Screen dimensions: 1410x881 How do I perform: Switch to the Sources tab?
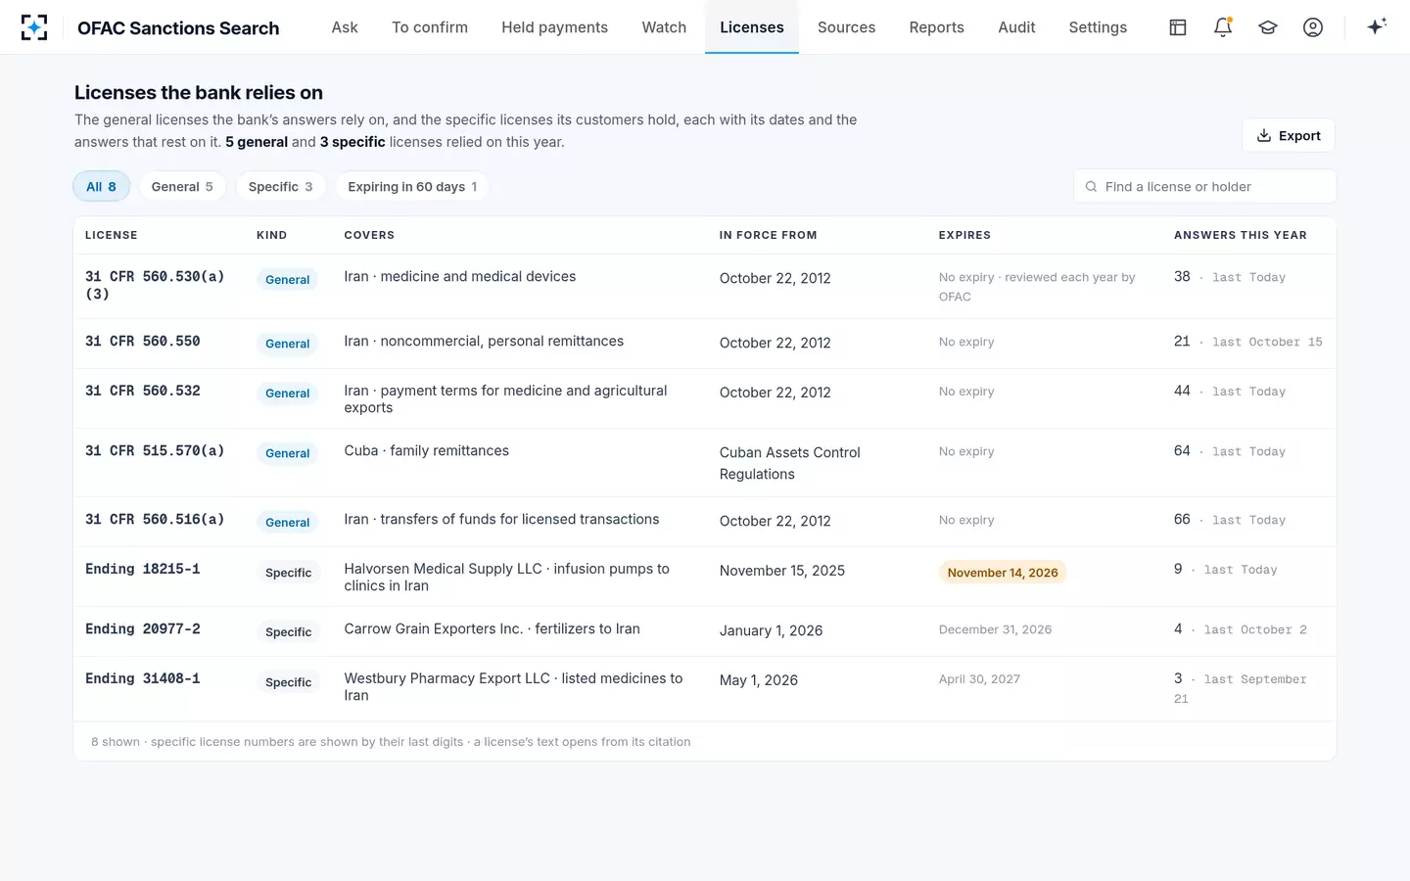pyautogui.click(x=846, y=27)
